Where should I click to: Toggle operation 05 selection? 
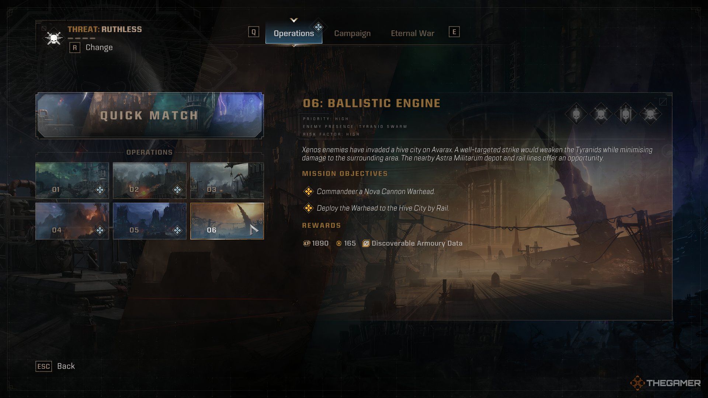150,221
